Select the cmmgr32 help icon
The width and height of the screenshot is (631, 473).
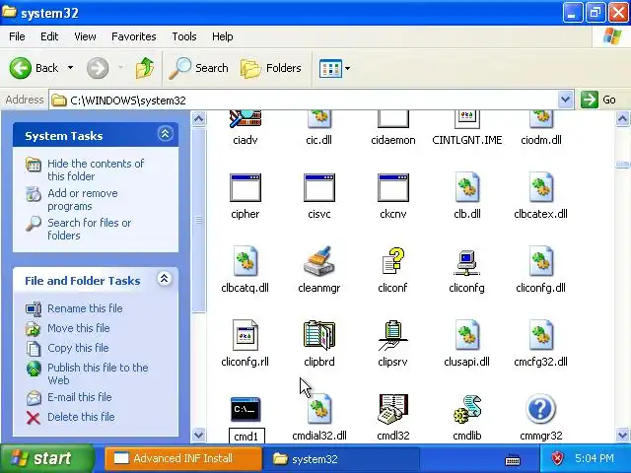[x=541, y=409]
